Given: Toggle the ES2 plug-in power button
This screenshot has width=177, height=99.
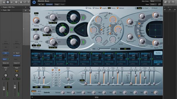Looking at the screenshot, I should tap(34, 2).
